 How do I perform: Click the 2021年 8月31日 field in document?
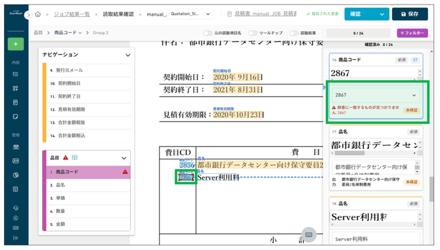point(238,90)
